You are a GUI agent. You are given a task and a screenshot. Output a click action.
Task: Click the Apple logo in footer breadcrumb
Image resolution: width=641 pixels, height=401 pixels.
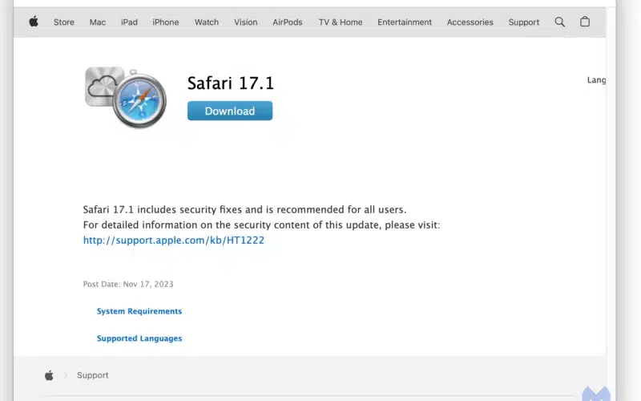[x=49, y=375]
